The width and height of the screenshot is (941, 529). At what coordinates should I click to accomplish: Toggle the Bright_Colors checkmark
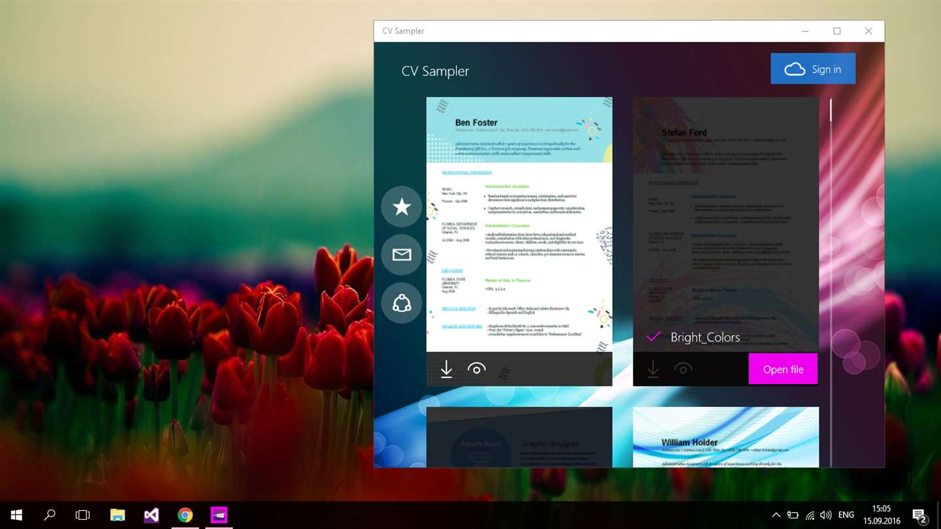click(x=653, y=337)
